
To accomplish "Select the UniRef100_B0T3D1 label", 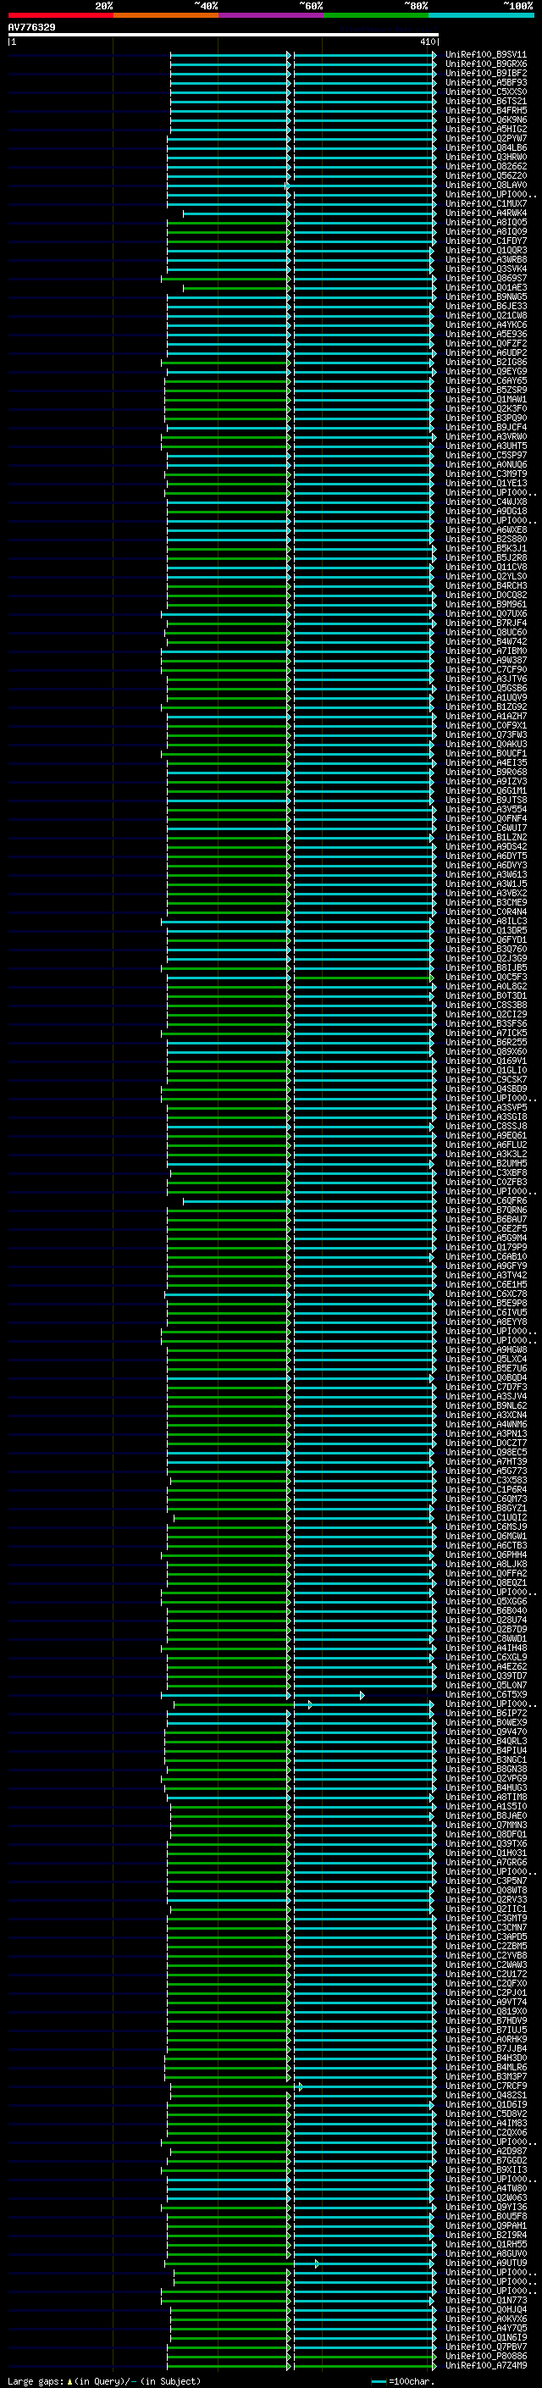I will coord(486,995).
